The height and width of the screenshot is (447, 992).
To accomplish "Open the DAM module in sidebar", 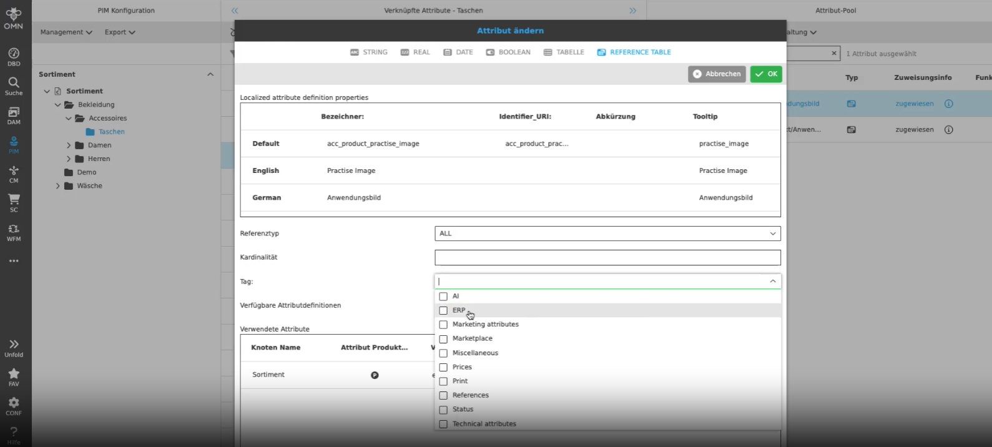I will pos(13,115).
